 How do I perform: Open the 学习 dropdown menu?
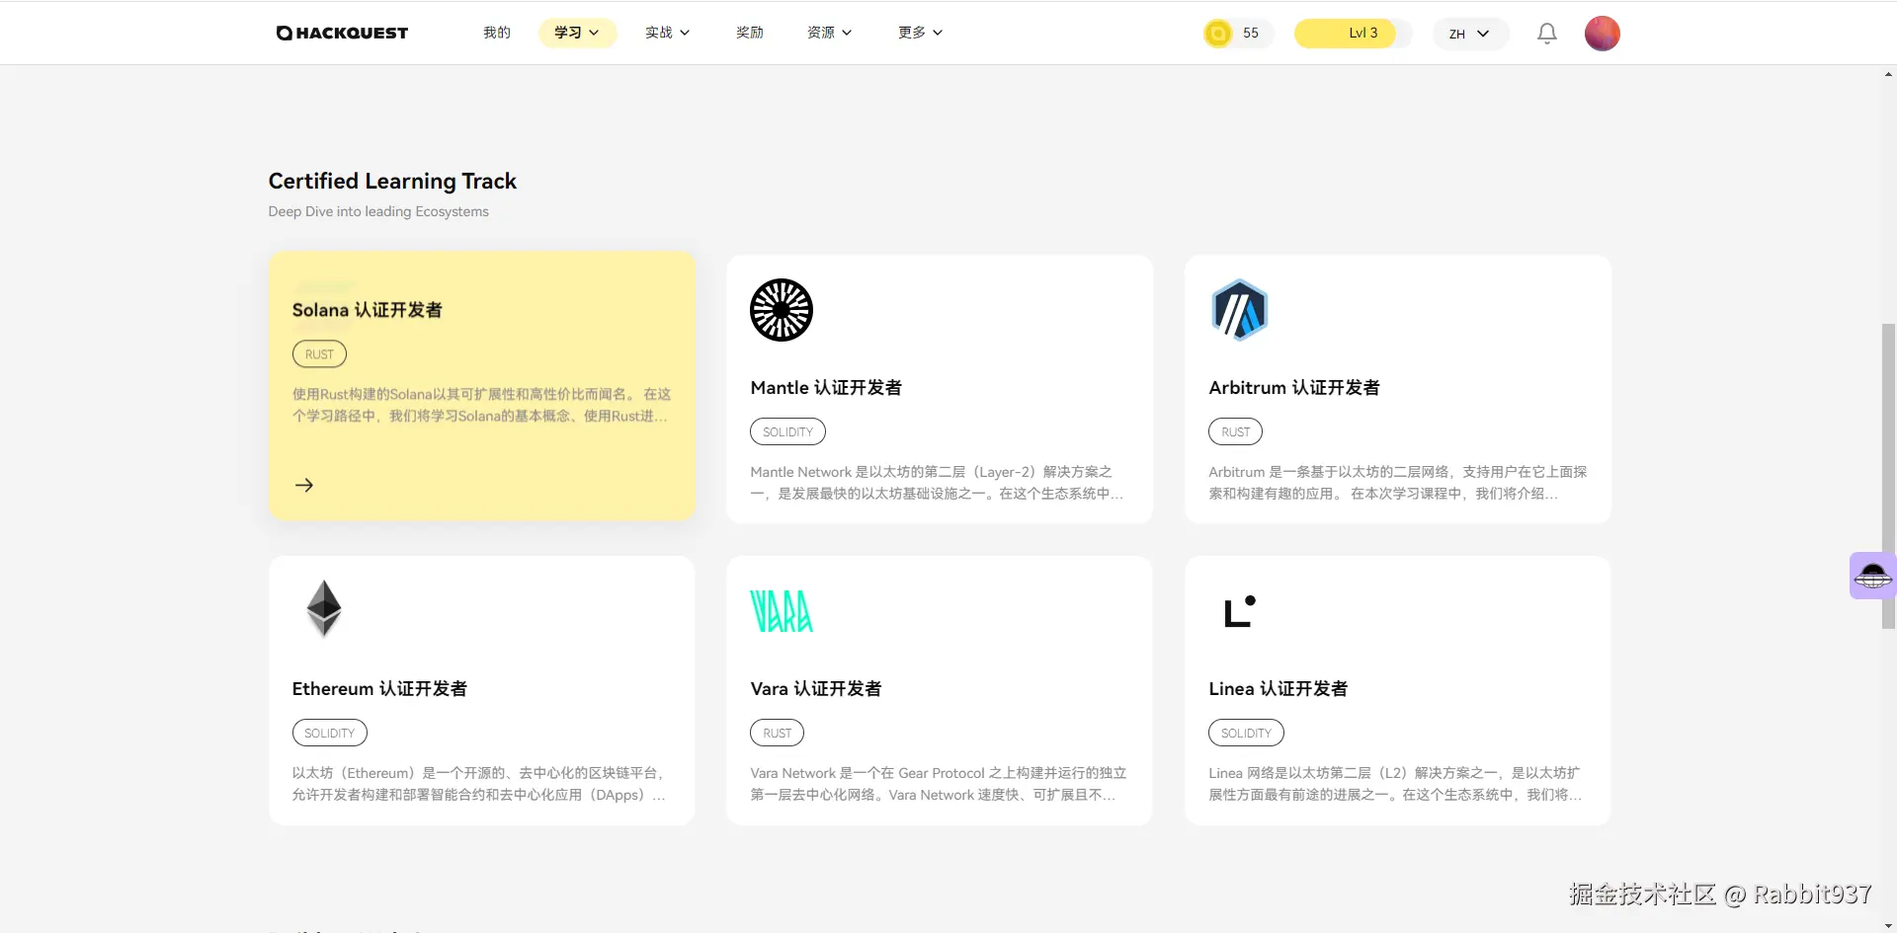click(576, 32)
